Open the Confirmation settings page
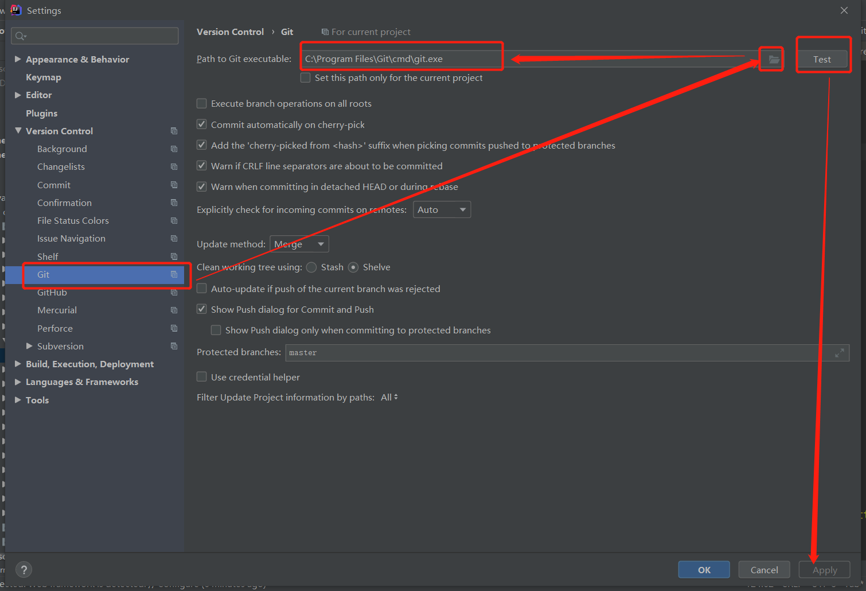 coord(64,203)
